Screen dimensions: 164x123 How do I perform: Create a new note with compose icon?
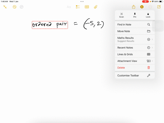(159, 7)
